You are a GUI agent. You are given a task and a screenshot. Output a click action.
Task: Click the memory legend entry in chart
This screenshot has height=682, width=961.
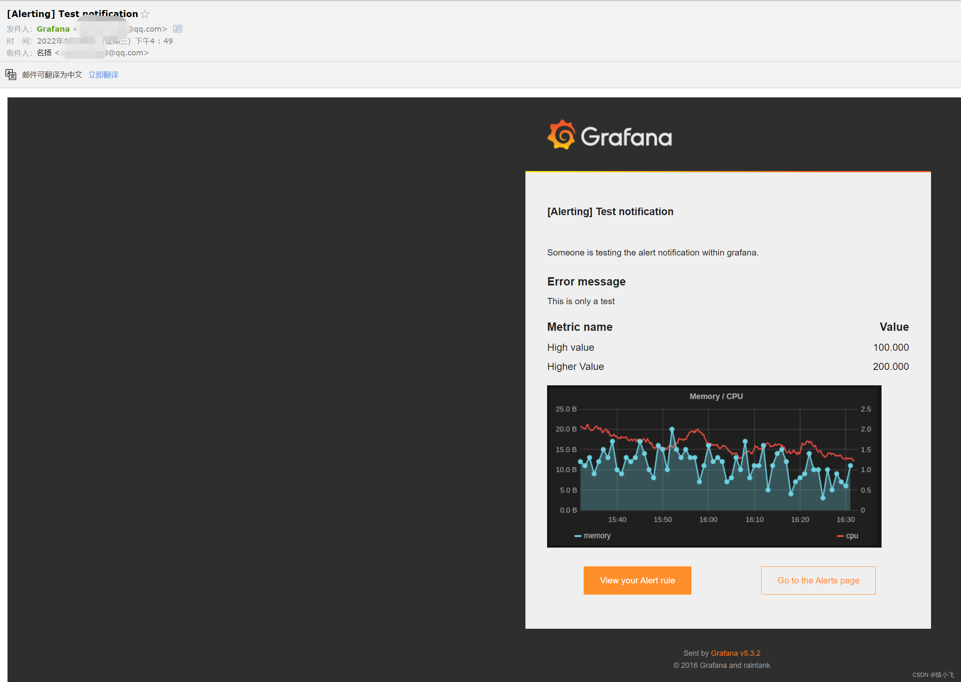(x=592, y=536)
